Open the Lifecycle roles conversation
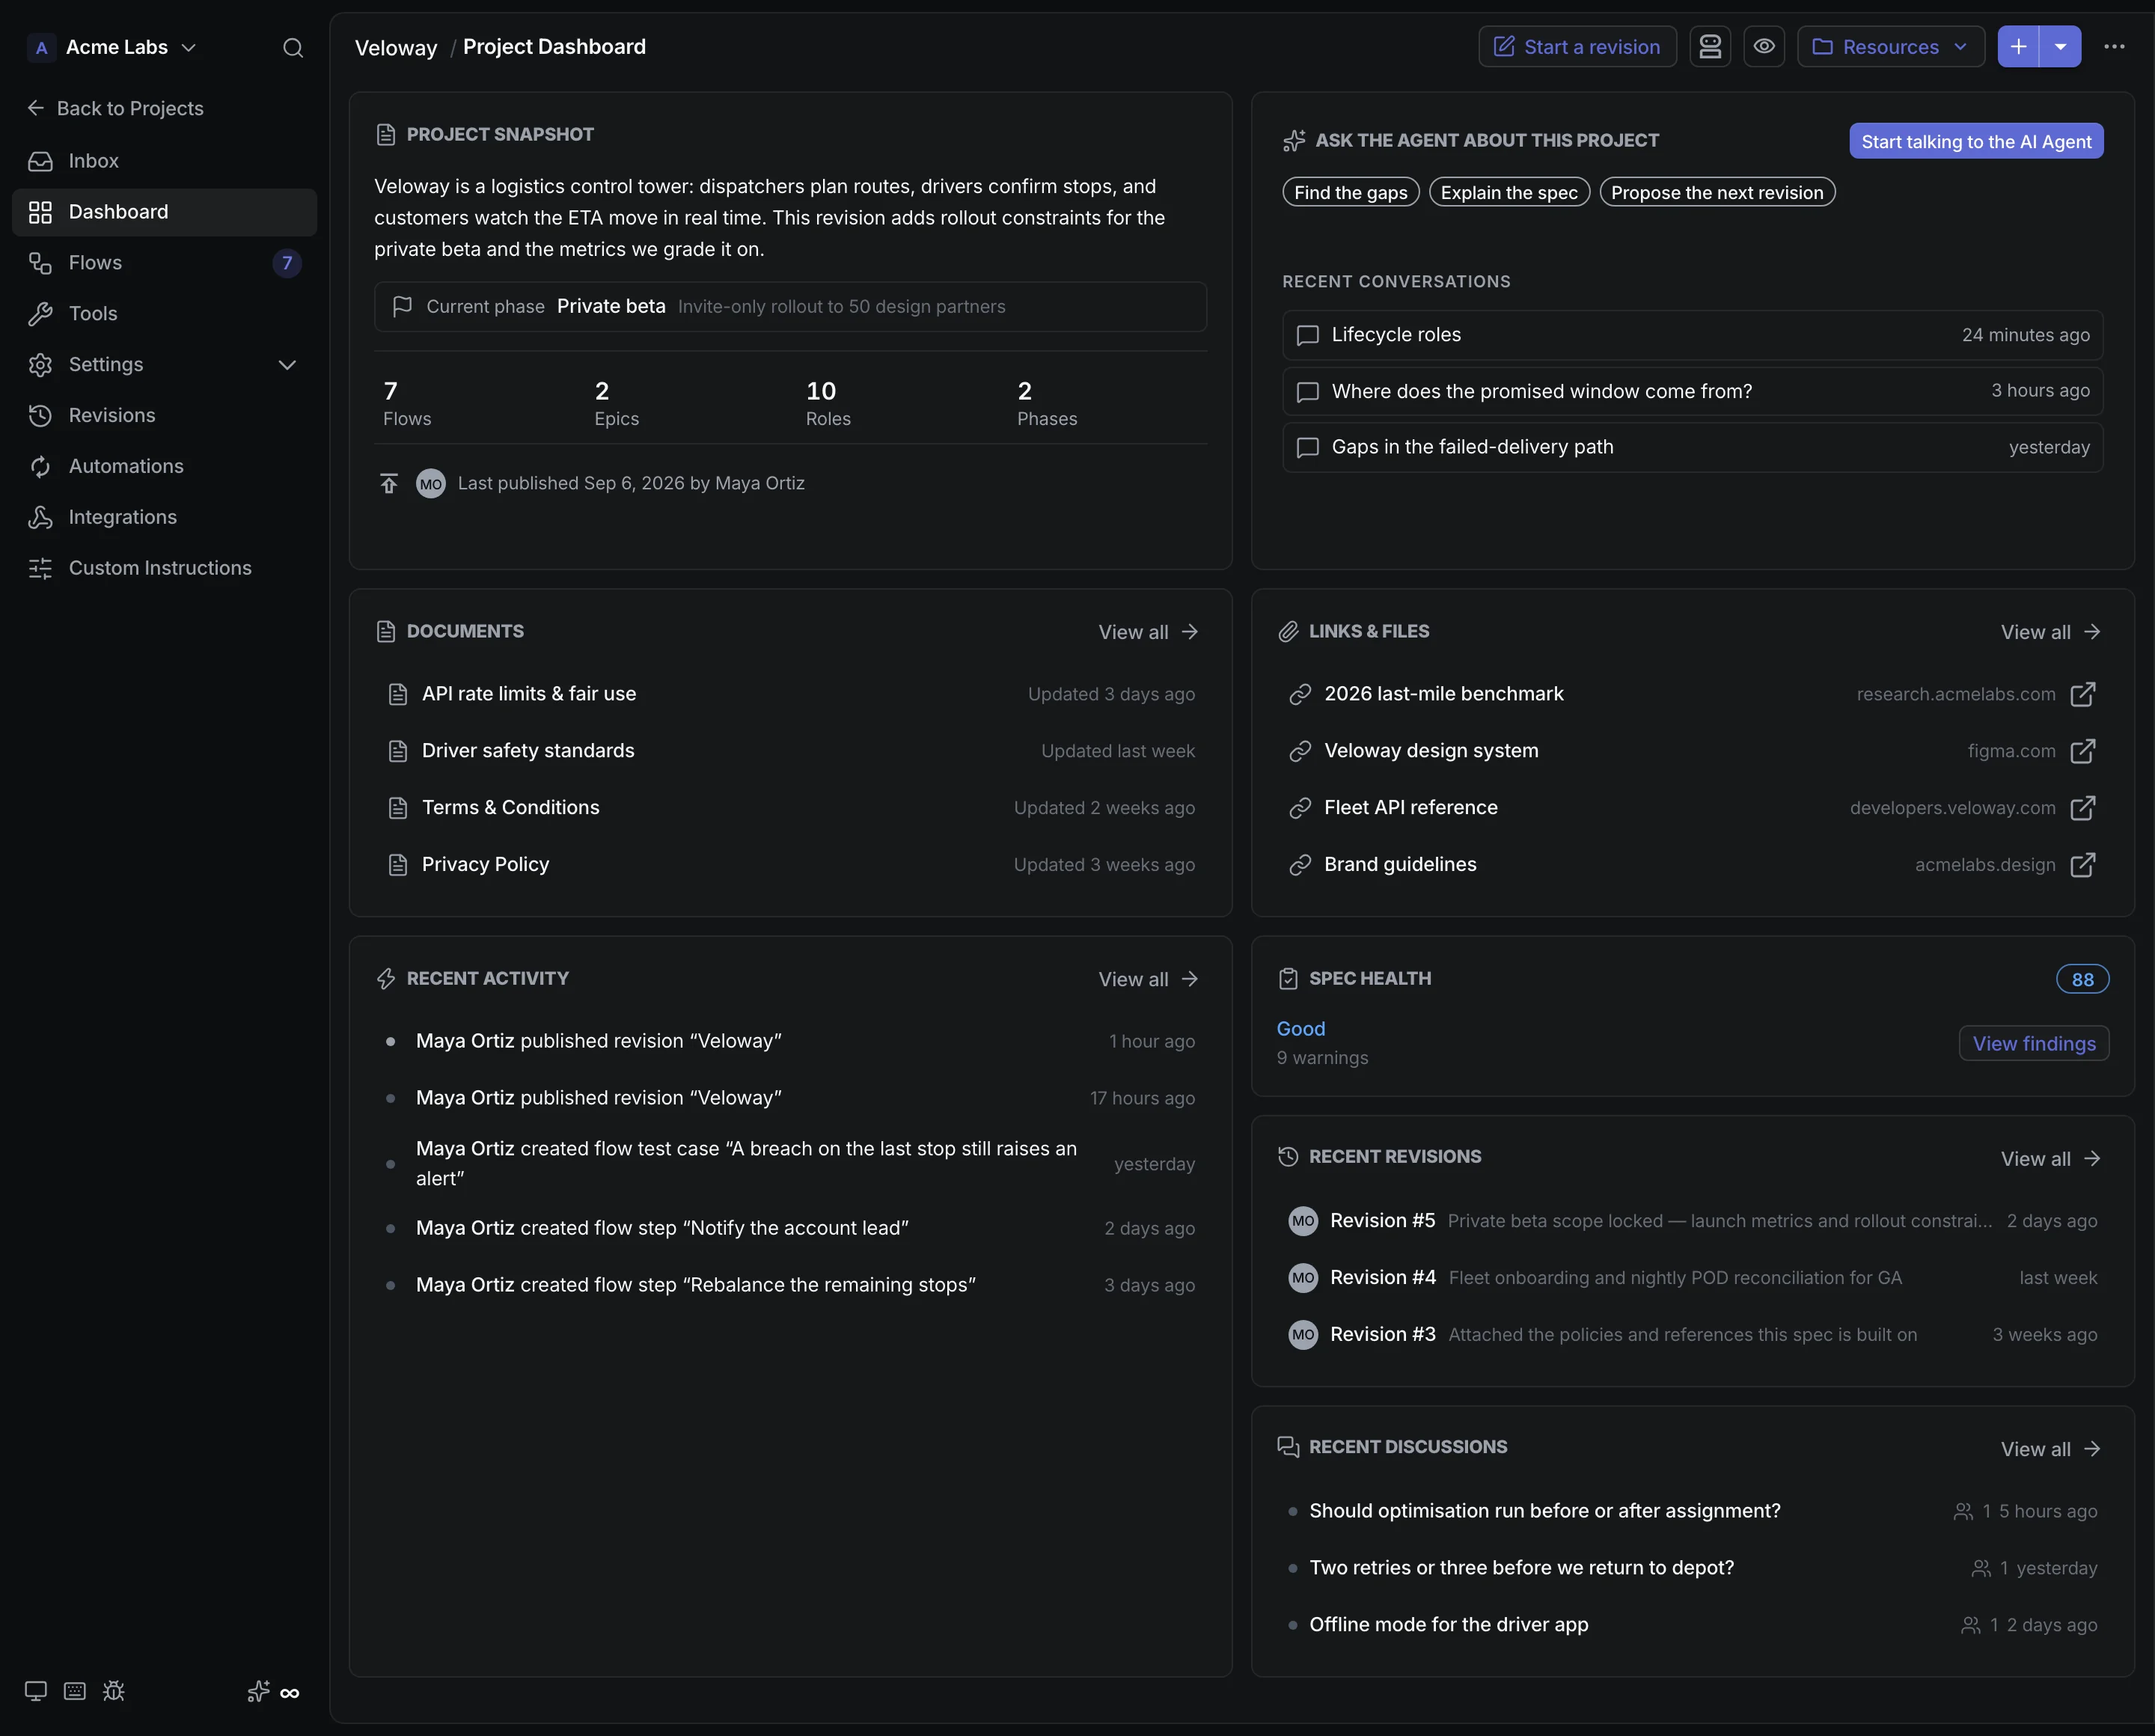The width and height of the screenshot is (2155, 1736). pyautogui.click(x=1692, y=335)
